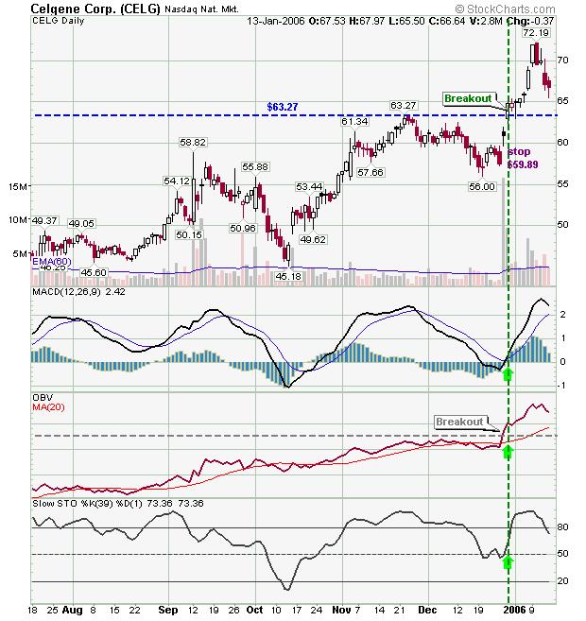Click the '45.18' low price label
Screen dimensions: 586x621
point(288,276)
